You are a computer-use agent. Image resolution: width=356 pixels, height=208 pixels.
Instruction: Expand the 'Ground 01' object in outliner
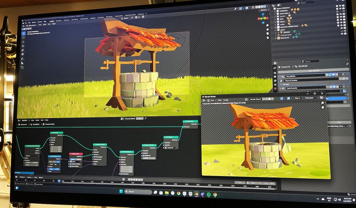click(x=276, y=38)
